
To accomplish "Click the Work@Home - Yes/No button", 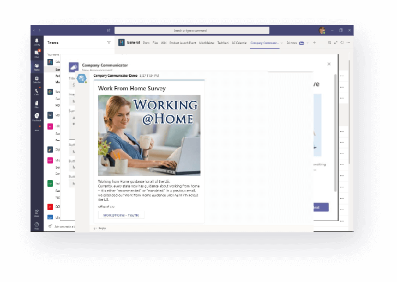I will point(121,215).
